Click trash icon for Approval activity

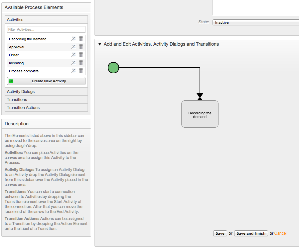tap(81, 47)
